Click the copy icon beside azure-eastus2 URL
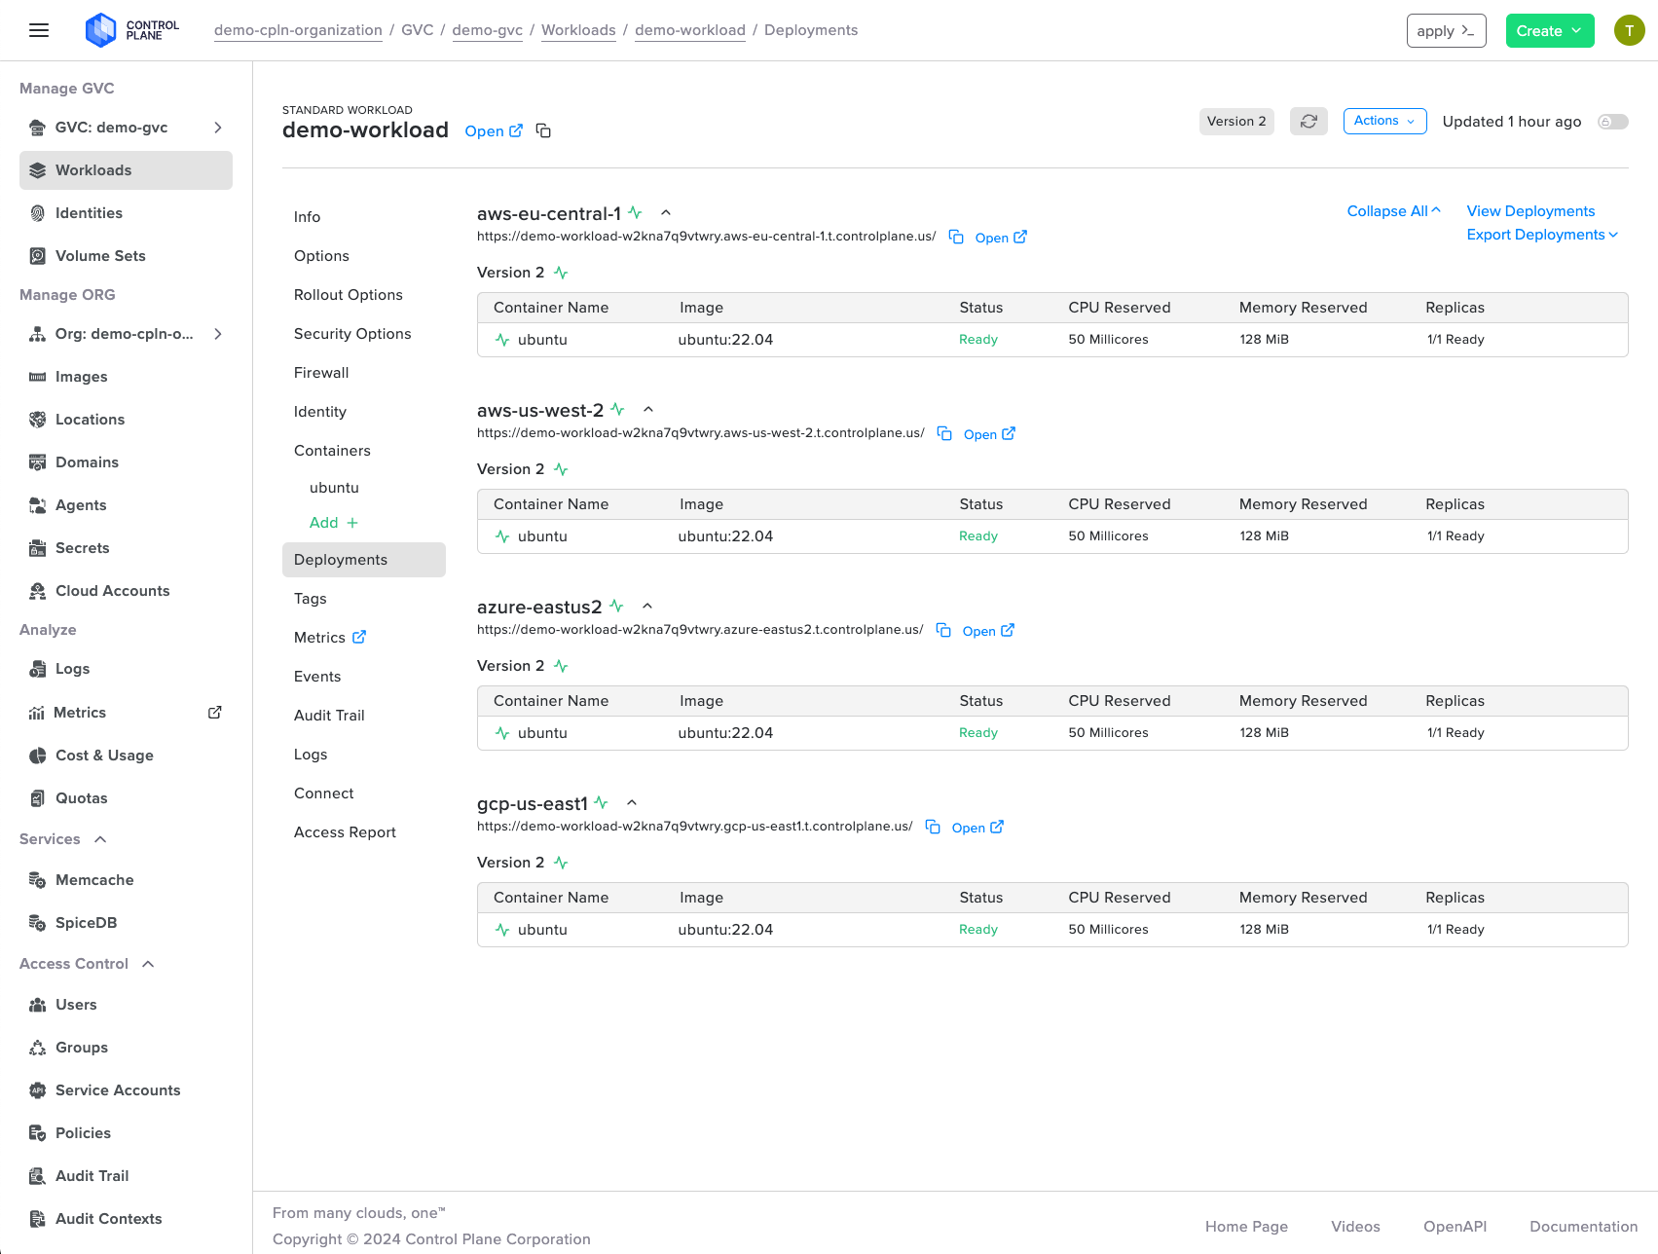 [943, 630]
